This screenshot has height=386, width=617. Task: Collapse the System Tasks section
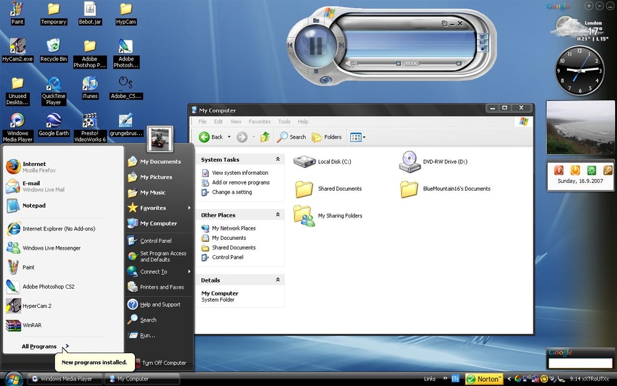[278, 159]
